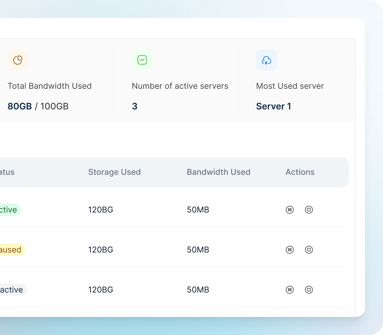Screen dimensions: 383x335
Task: Select the yellow Paused status badge
Action: tap(11, 250)
